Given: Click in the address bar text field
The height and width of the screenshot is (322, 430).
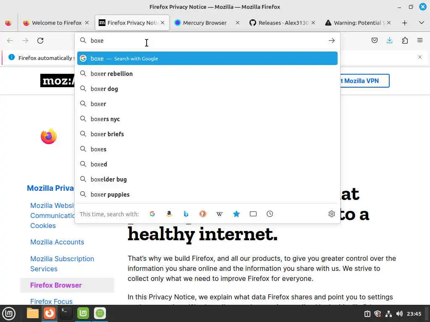Looking at the screenshot, I should [x=207, y=41].
